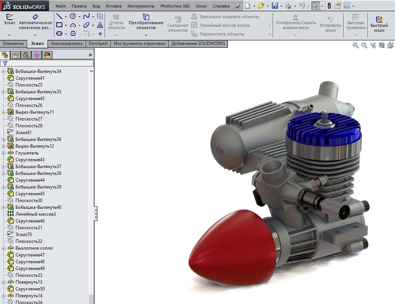This screenshot has width=395, height=304.
Task: Rebuild model with traffic light icon
Action: tap(329, 6)
